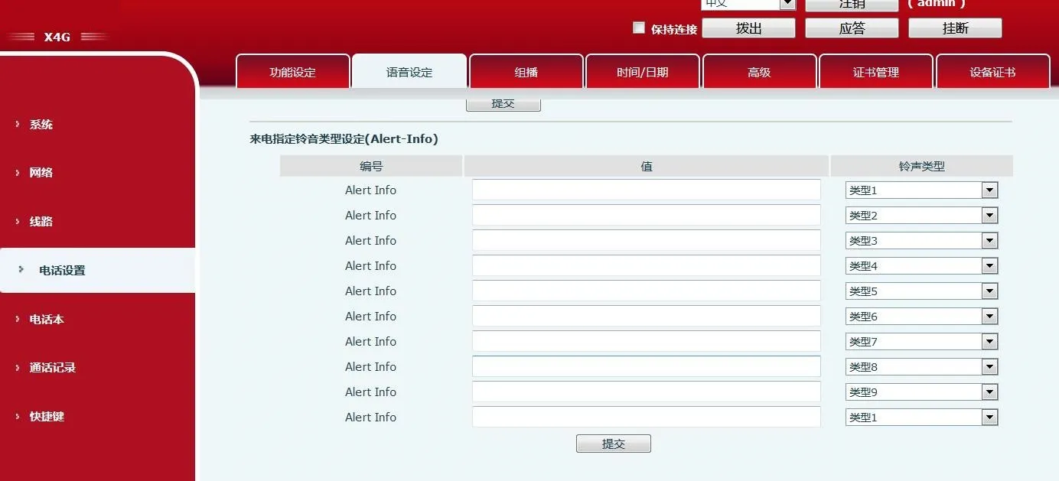Expand the 类型8 ring type dropdown
Screen dimensions: 1059x481
coord(990,366)
